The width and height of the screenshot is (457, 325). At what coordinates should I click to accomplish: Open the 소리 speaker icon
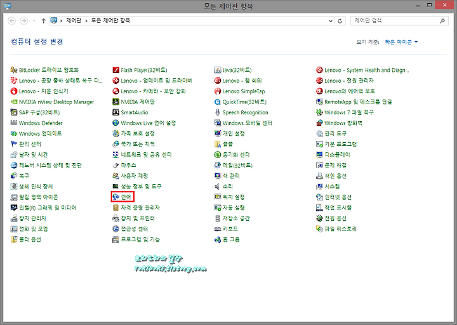coord(218,187)
